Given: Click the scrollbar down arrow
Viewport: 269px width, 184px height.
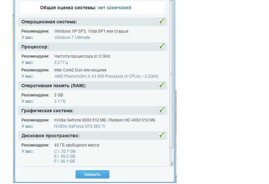Looking at the screenshot, I should point(171,164).
